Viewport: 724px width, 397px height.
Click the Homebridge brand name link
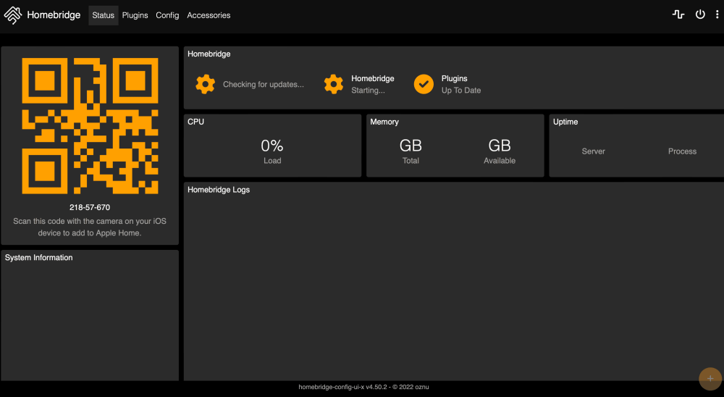[54, 15]
